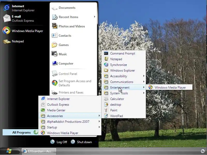Click the Photos and Videos icon
Screen dimensions: 207x155
(x=55, y=26)
